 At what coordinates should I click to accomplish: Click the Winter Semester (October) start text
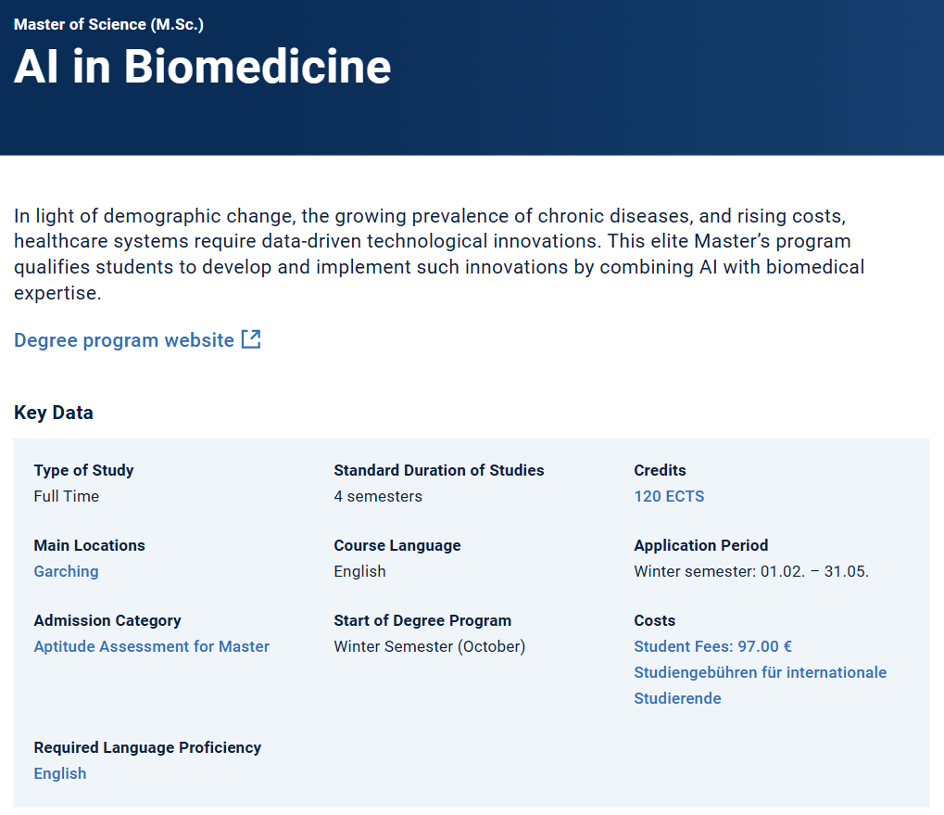tap(429, 646)
